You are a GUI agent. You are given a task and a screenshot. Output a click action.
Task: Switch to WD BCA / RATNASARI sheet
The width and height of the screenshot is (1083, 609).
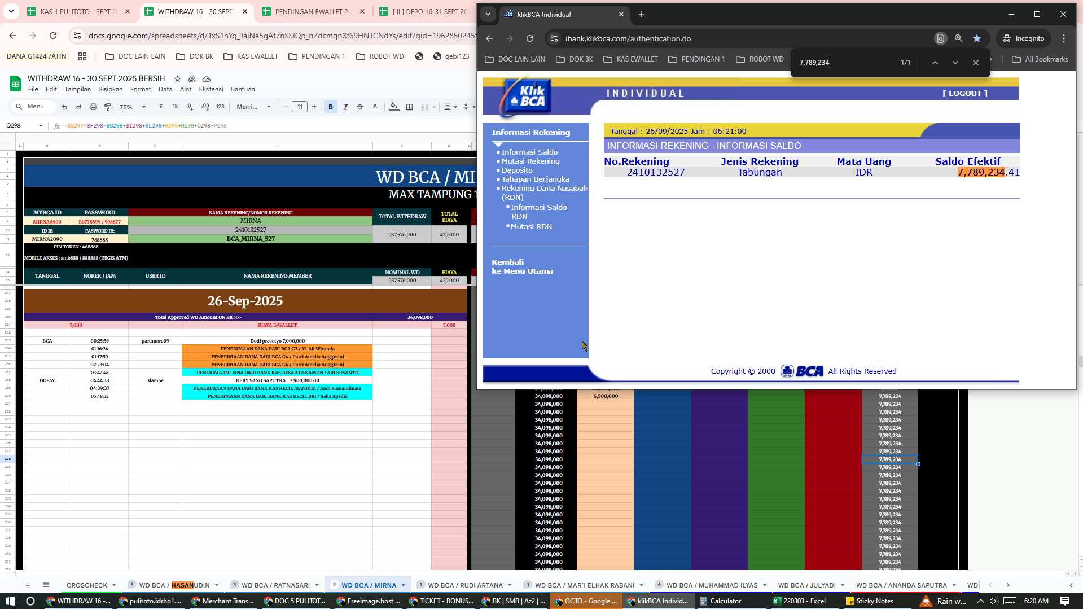pos(275,585)
